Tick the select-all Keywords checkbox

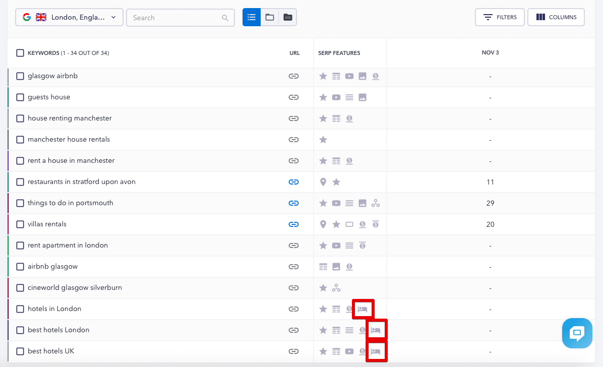(x=20, y=53)
